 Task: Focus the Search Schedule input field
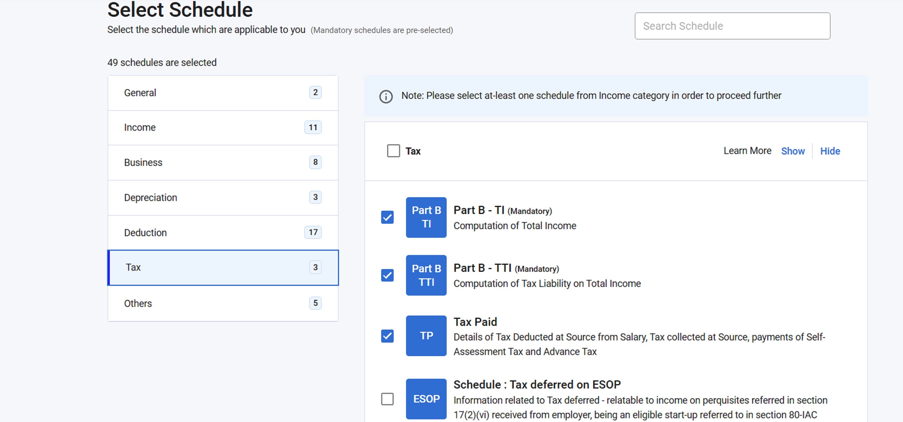pyautogui.click(x=732, y=26)
